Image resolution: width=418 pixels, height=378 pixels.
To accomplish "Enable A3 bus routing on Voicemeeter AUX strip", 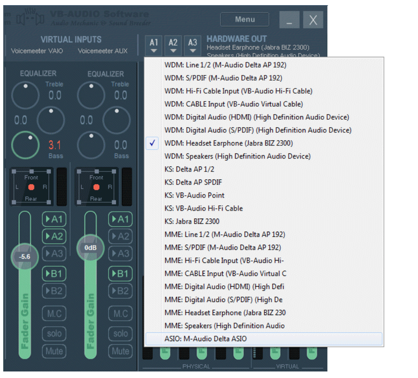I will pos(121,254).
